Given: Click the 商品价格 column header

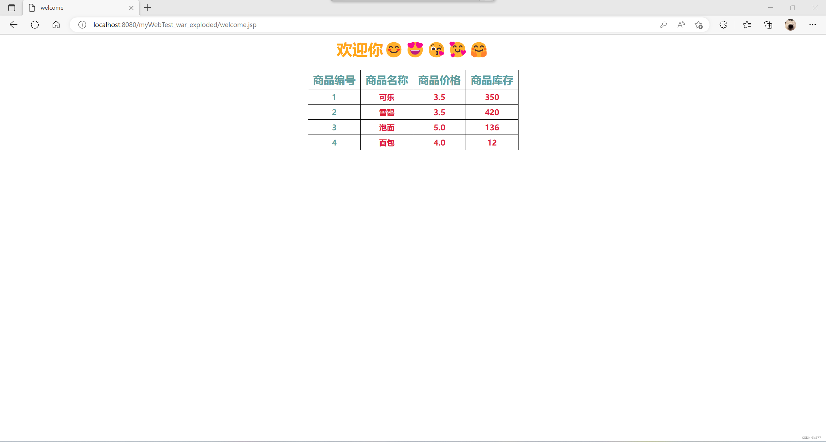Looking at the screenshot, I should (x=439, y=80).
